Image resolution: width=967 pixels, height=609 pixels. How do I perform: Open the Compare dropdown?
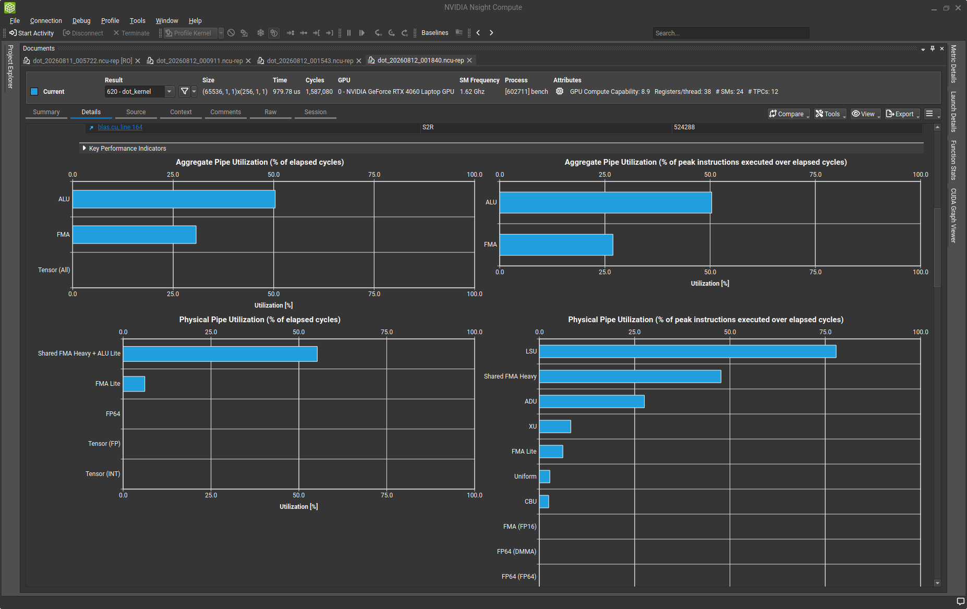tap(789, 114)
